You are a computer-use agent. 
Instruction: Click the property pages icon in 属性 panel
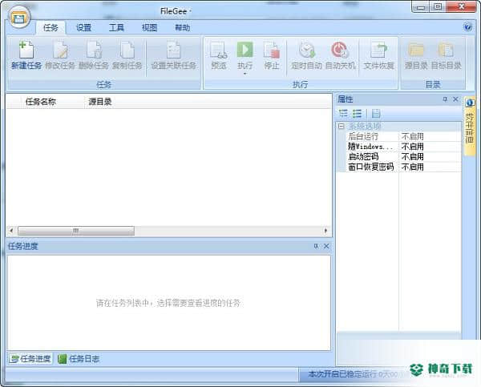(376, 114)
